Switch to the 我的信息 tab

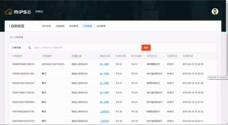(x=46, y=26)
